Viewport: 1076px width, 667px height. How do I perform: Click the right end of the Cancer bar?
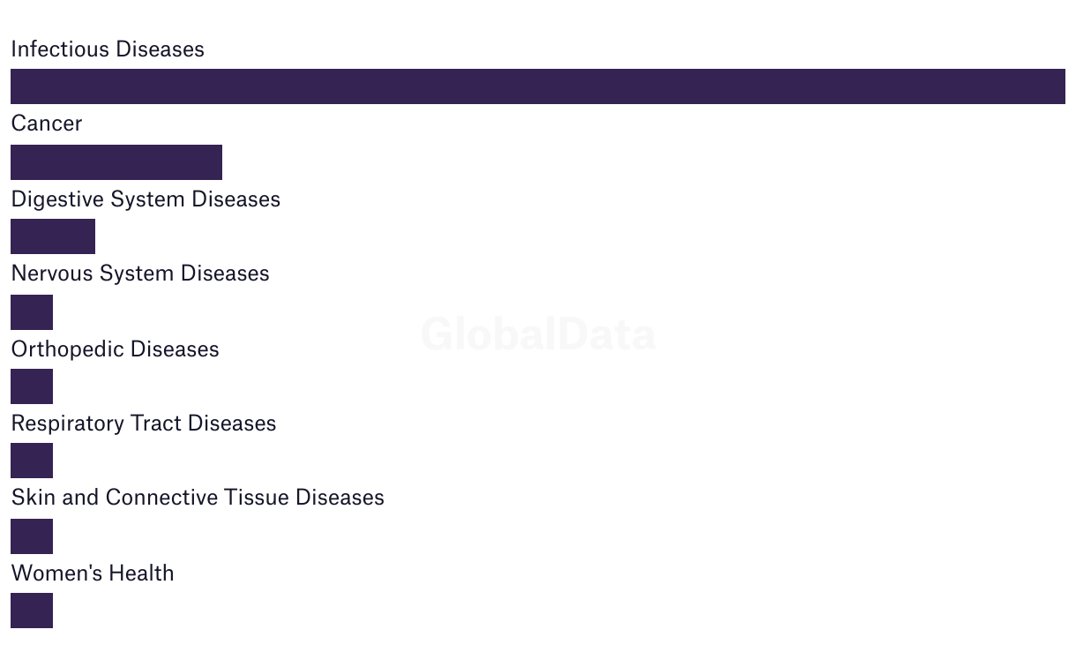click(x=215, y=162)
